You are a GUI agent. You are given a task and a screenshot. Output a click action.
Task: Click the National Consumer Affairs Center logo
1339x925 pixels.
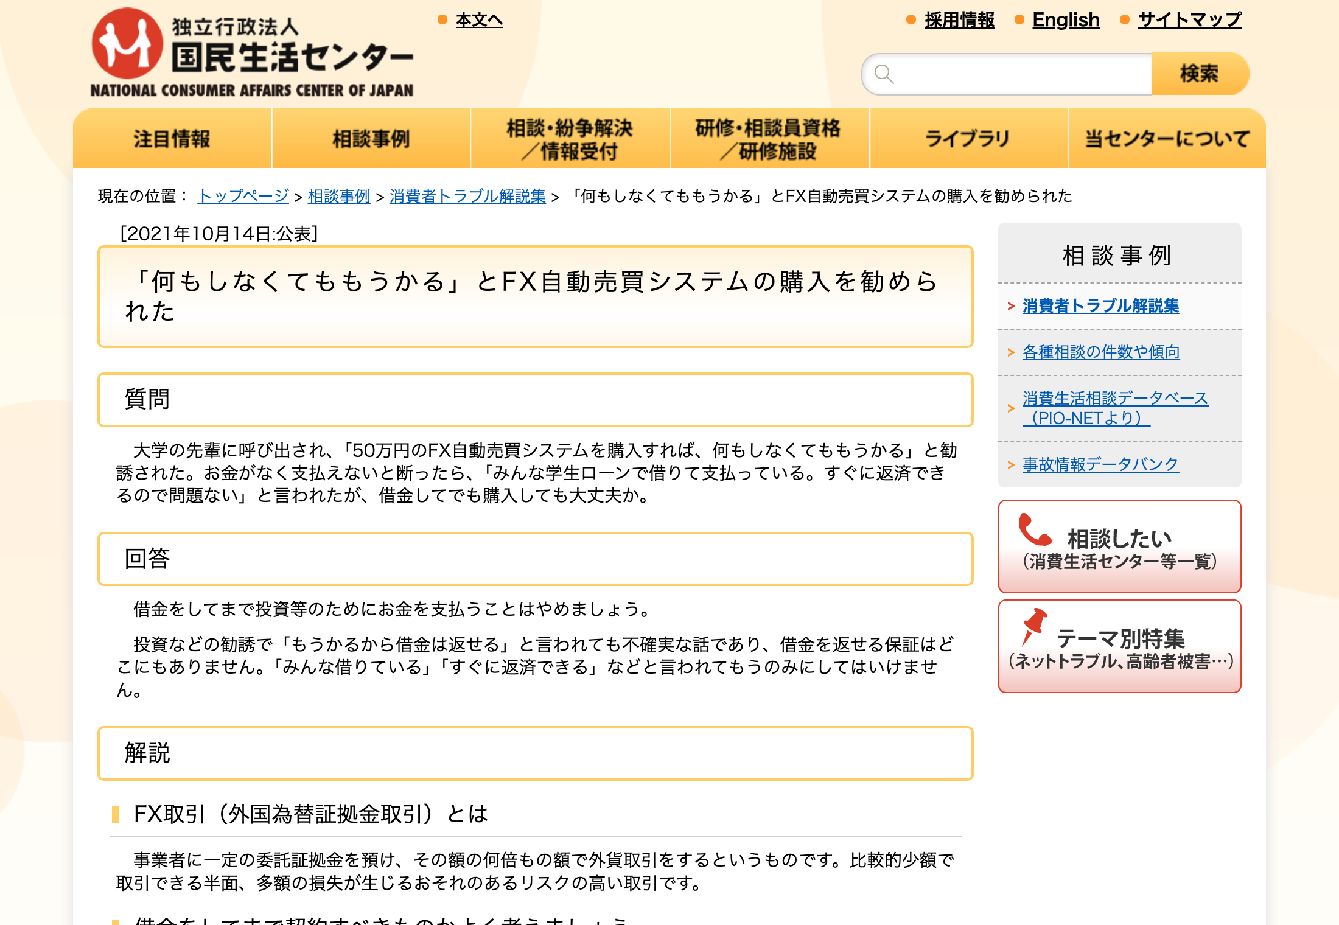tap(252, 52)
